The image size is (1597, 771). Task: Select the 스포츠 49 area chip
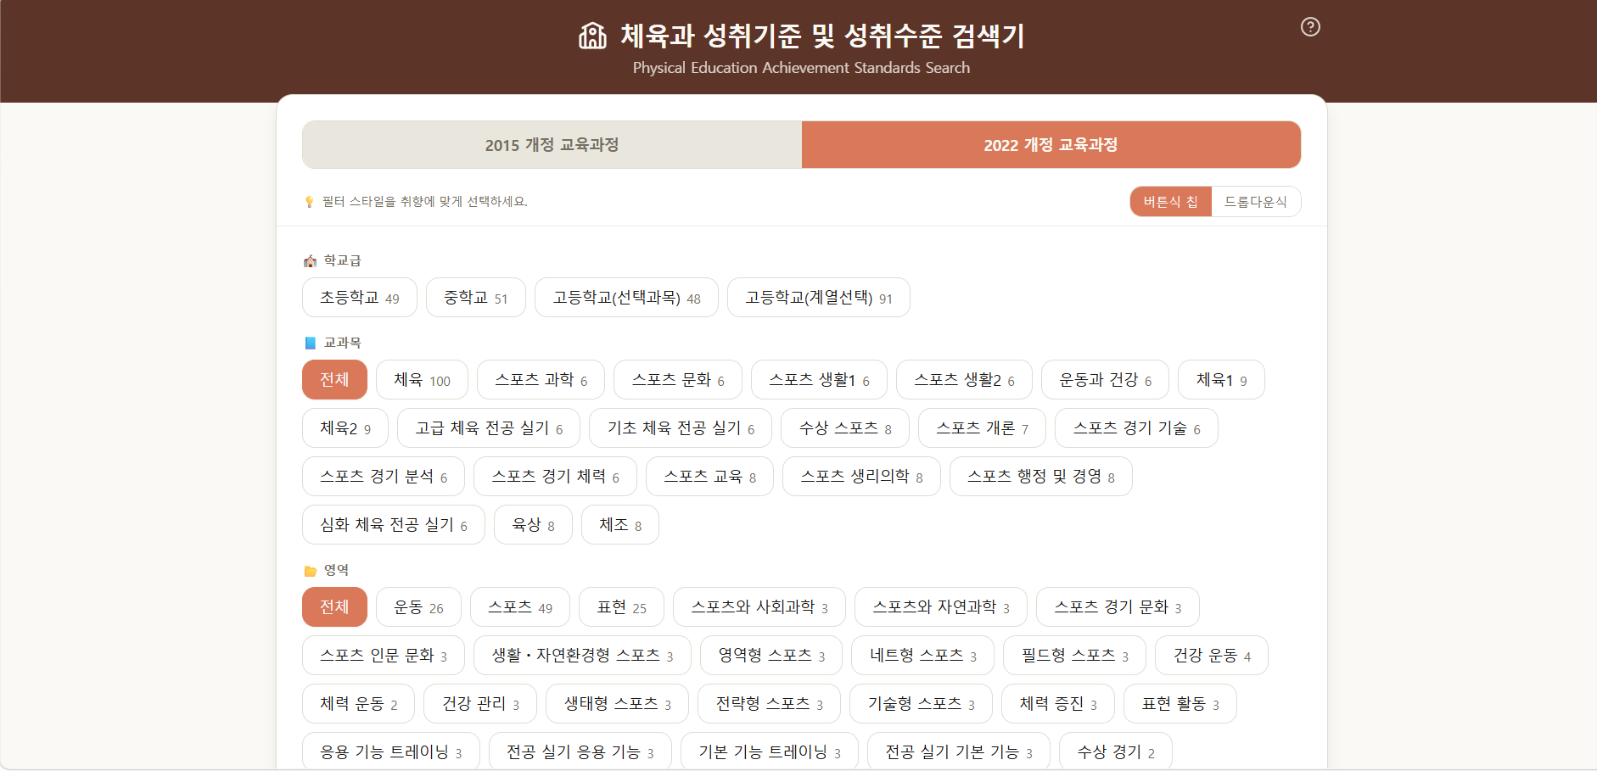pyautogui.click(x=520, y=607)
